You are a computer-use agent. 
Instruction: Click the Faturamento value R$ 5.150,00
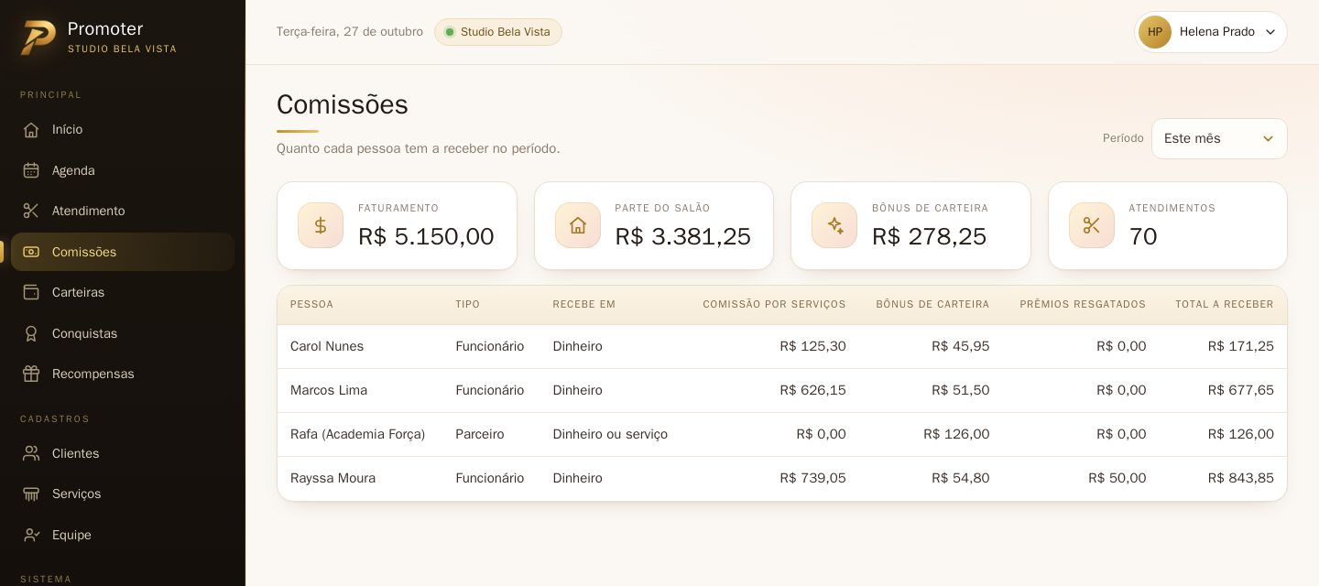point(426,236)
